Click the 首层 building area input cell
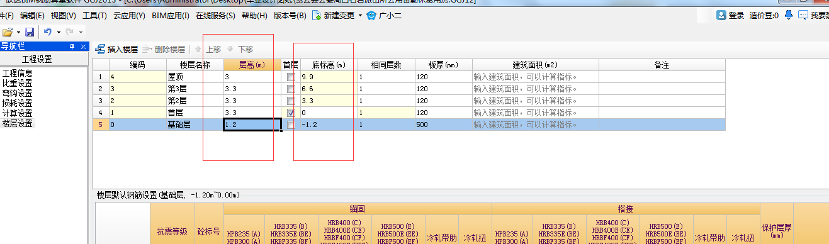 [x=535, y=113]
